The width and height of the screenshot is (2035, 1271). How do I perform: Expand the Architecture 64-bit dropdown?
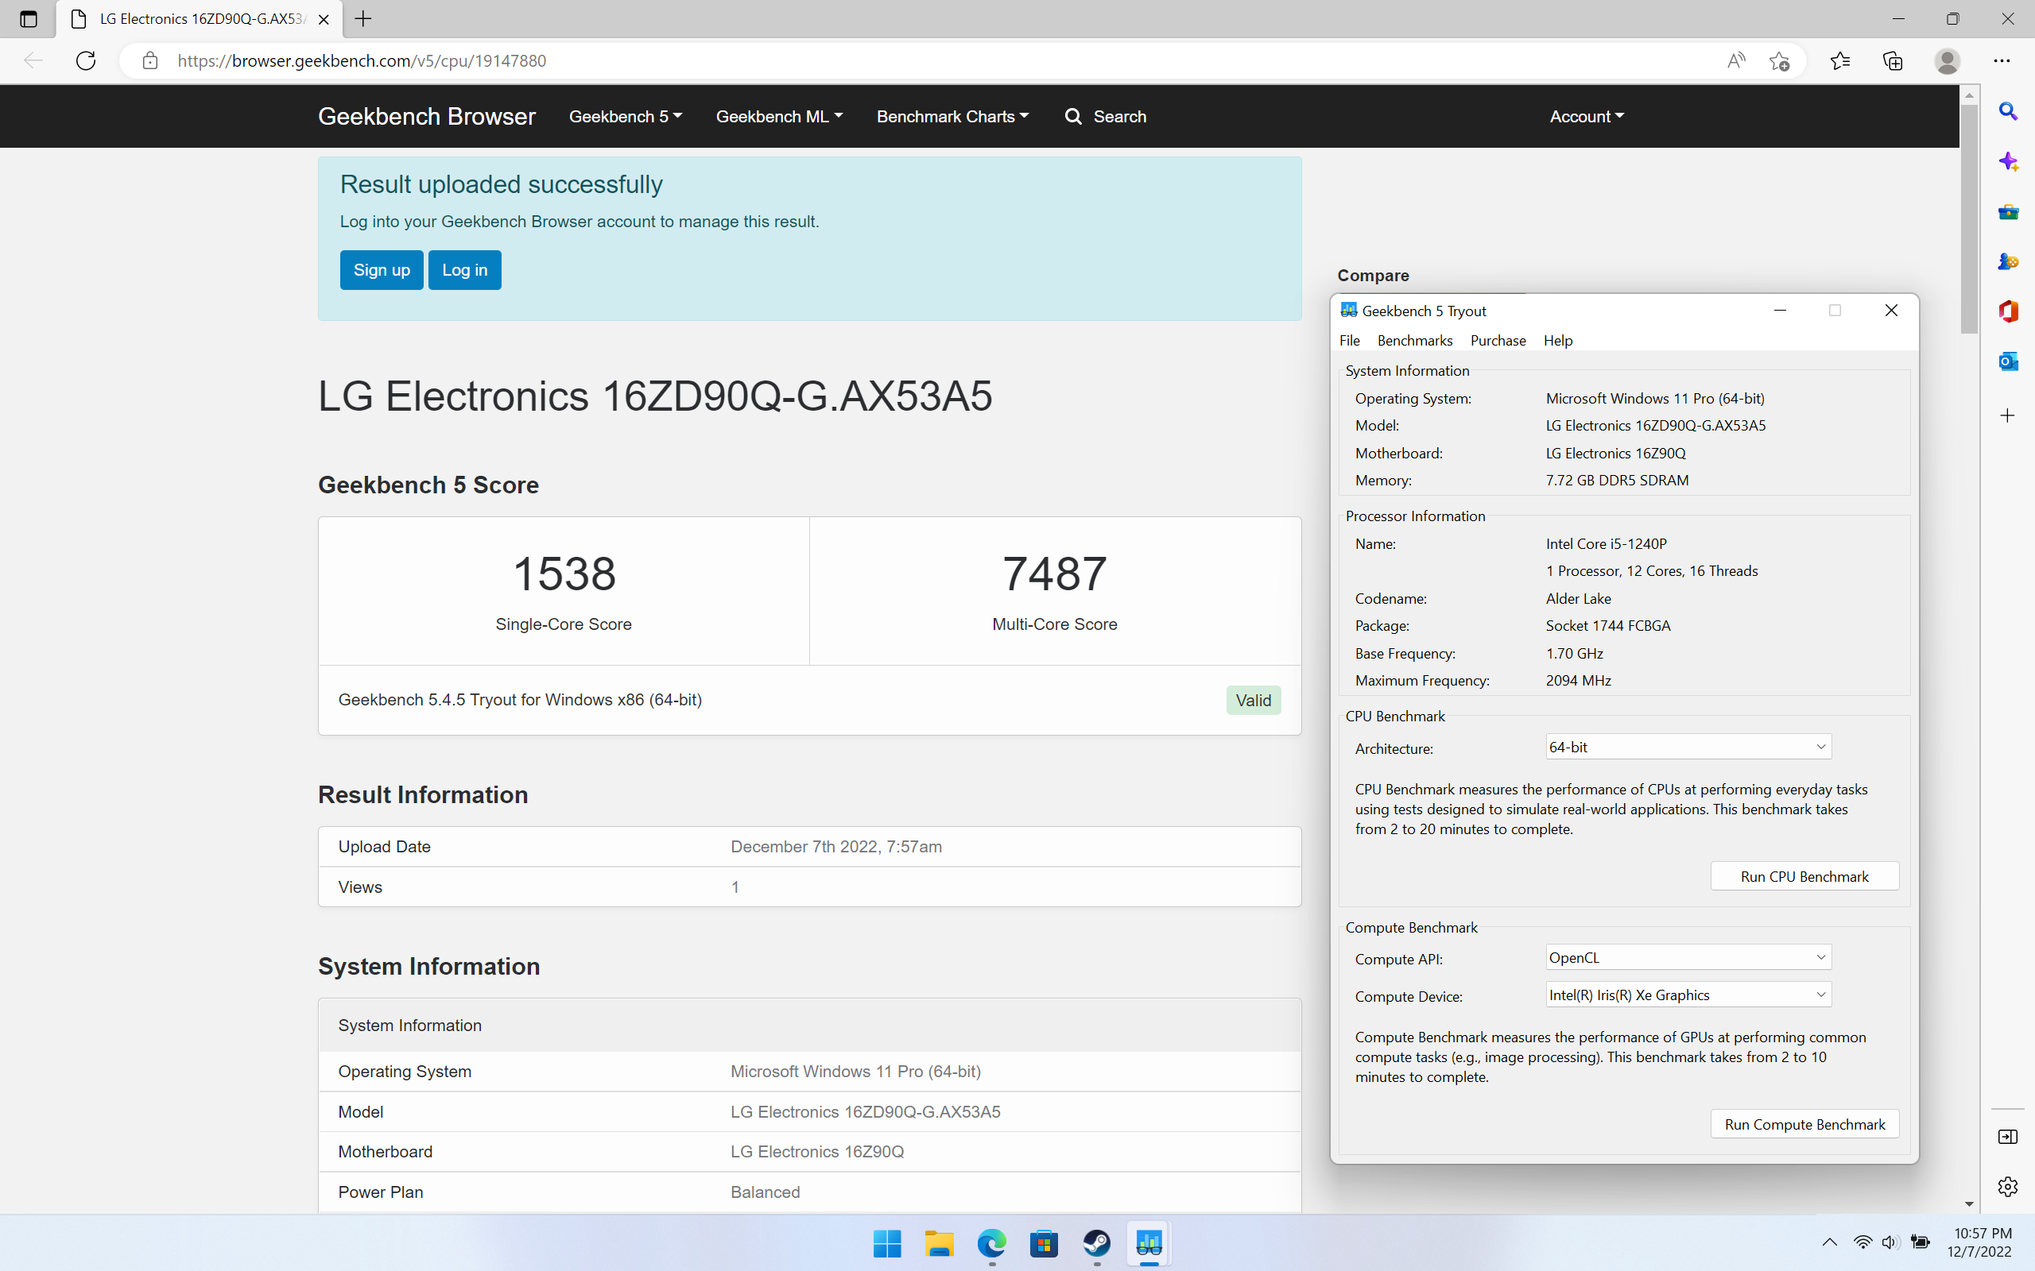[1688, 747]
